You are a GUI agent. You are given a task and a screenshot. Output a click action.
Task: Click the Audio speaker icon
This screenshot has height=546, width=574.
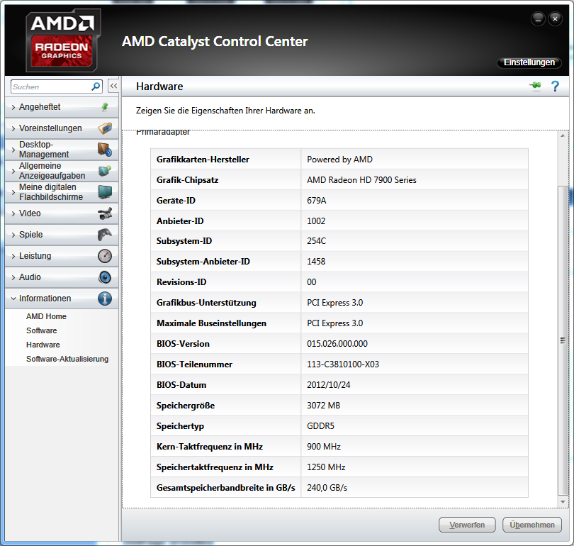tap(105, 277)
